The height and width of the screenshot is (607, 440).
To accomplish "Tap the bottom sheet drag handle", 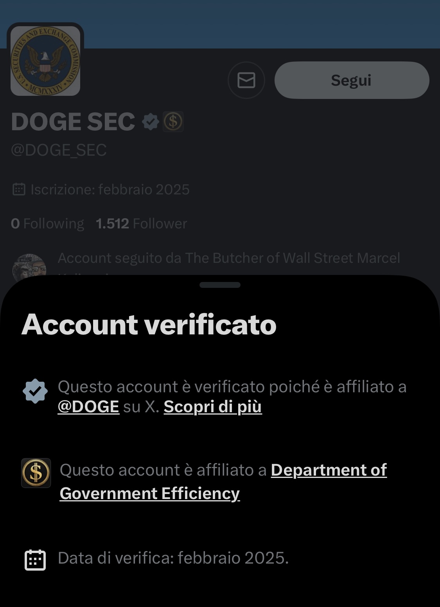I will pyautogui.click(x=220, y=285).
